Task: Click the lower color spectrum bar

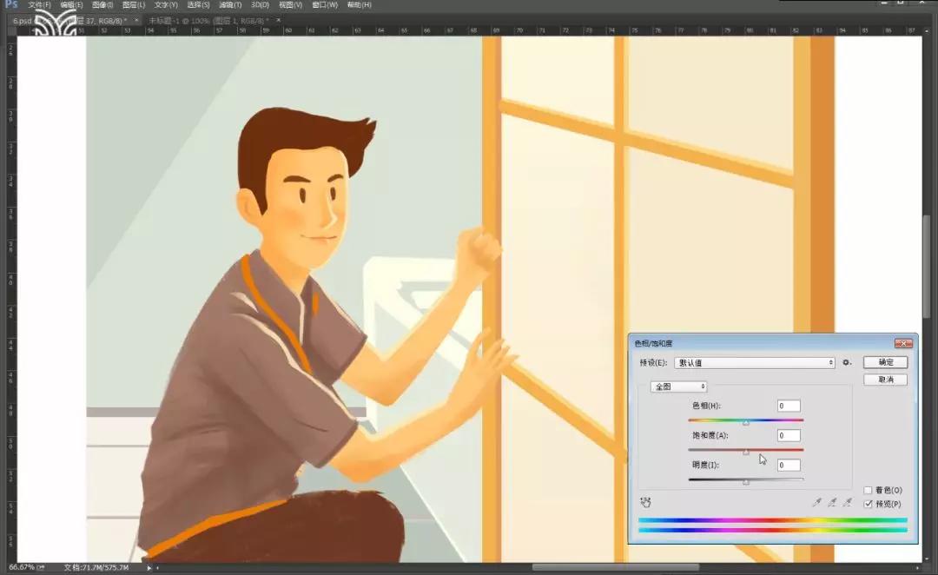Action: (773, 530)
